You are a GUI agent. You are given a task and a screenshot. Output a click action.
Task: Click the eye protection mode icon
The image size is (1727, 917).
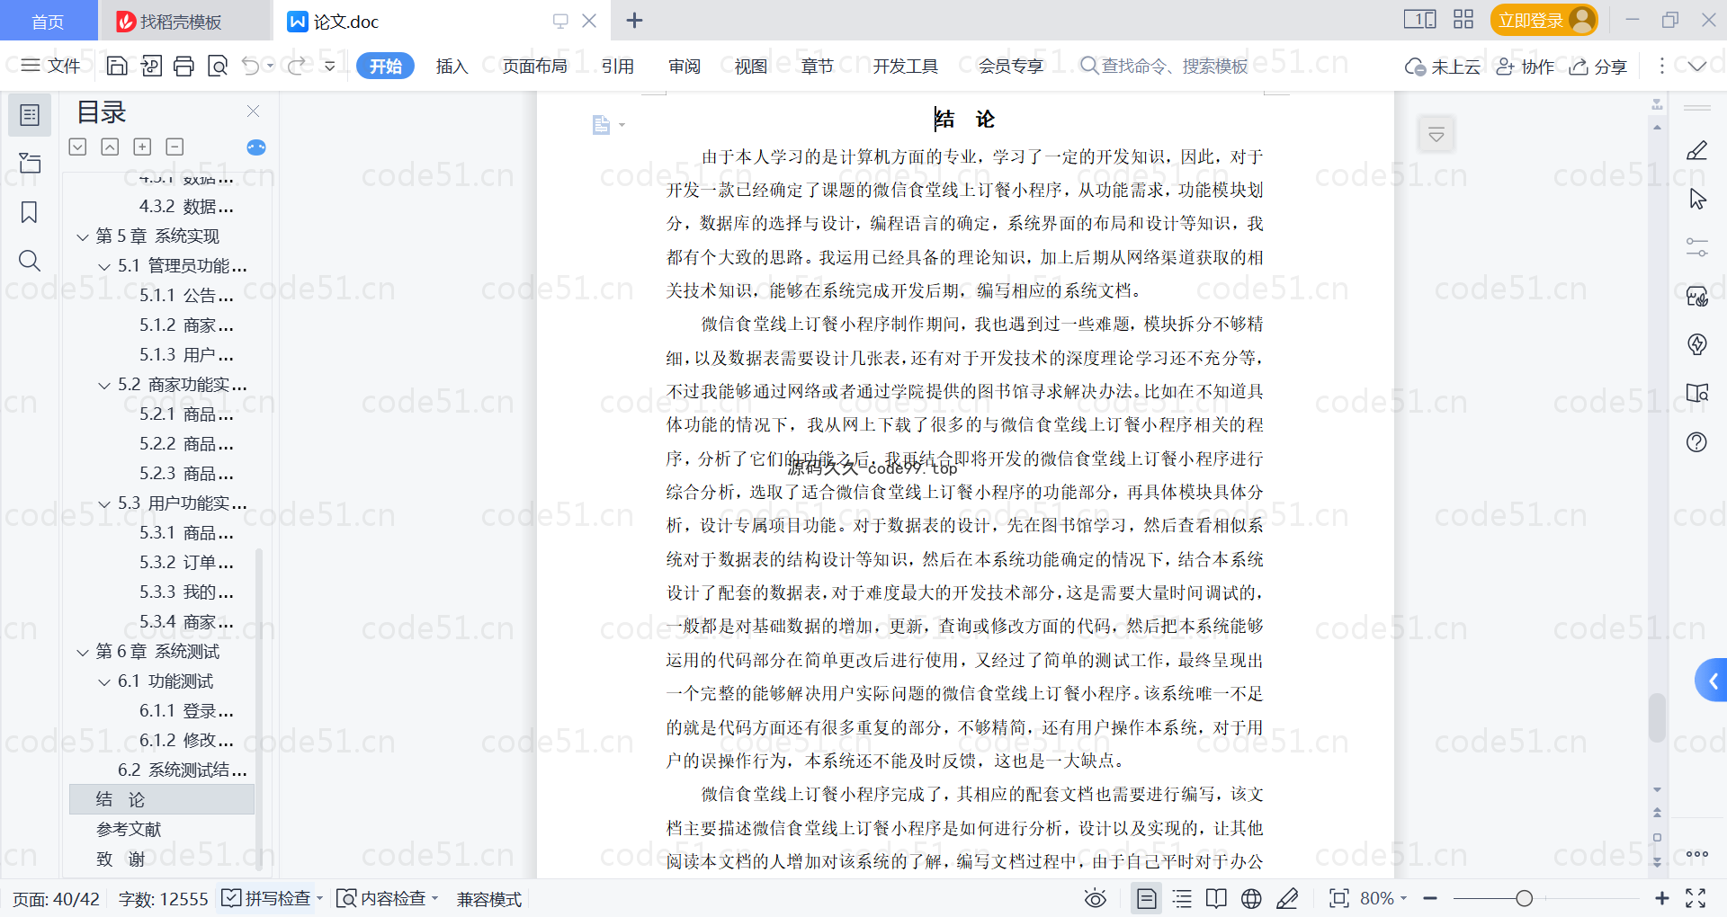(1095, 898)
